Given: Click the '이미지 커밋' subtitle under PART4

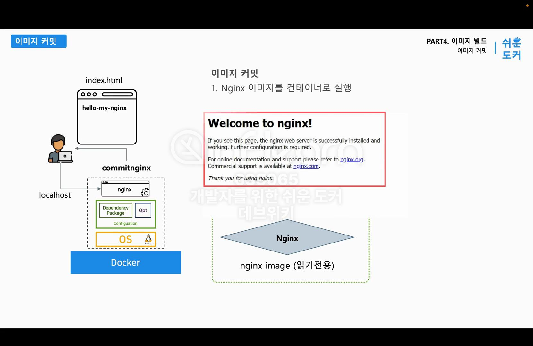Looking at the screenshot, I should [472, 51].
